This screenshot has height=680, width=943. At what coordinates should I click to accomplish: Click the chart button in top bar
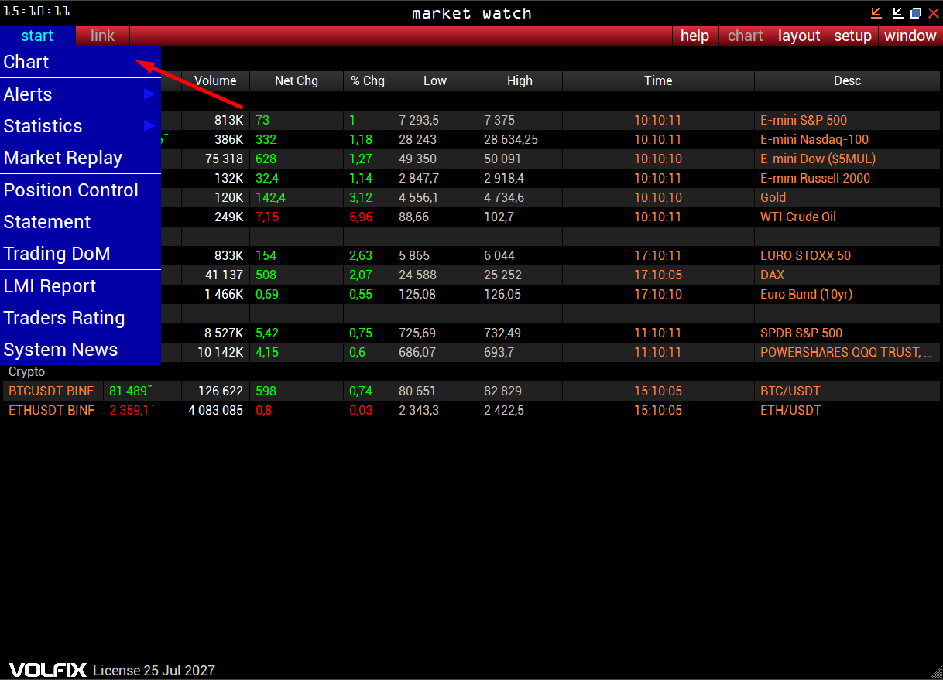[x=746, y=36]
